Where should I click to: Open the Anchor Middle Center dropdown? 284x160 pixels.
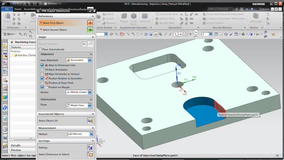(x=89, y=92)
